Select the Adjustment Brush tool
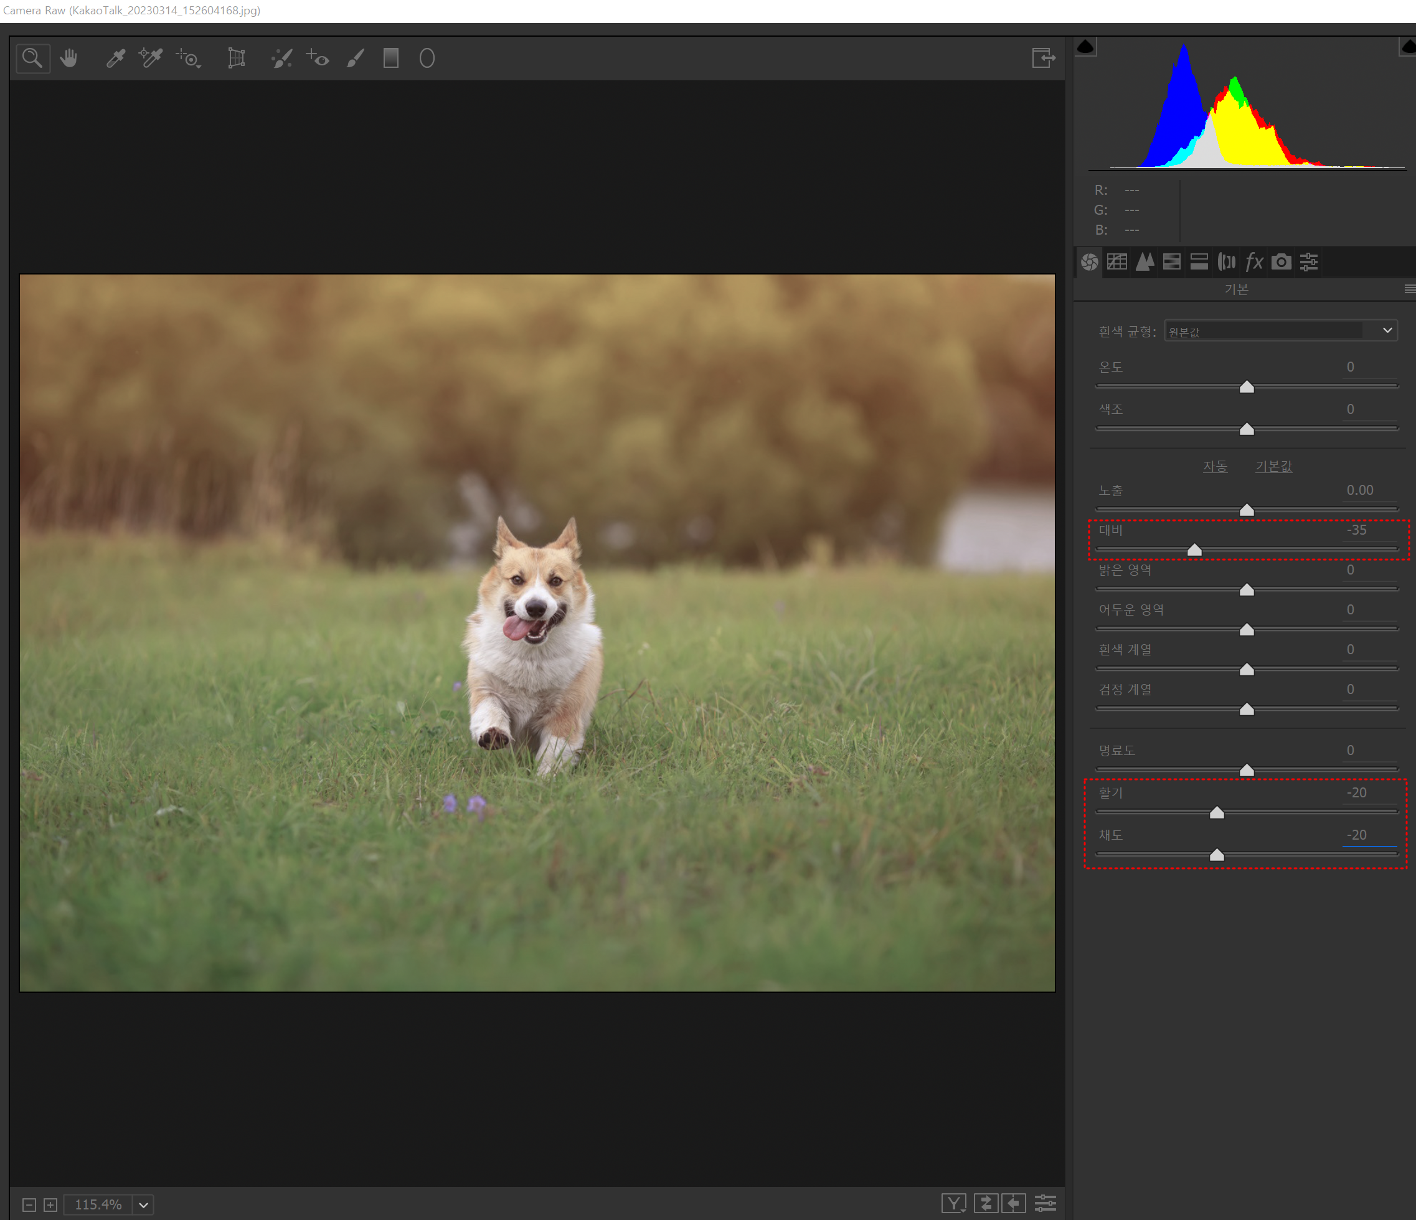1416x1220 pixels. 355,58
